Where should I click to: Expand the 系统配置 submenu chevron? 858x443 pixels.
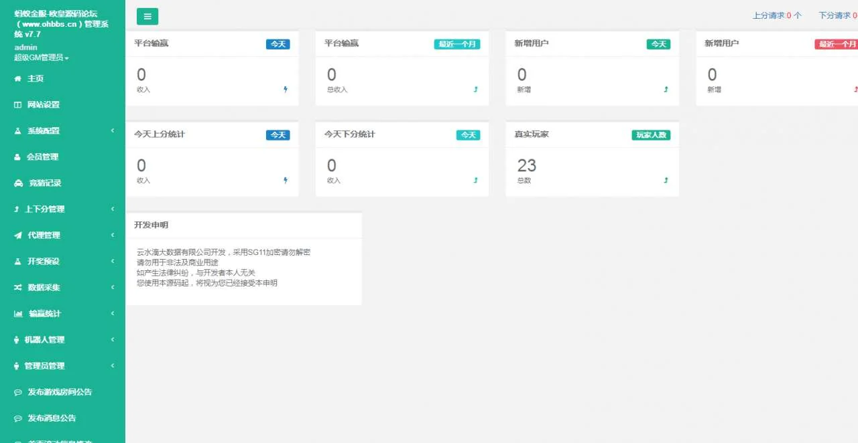point(113,131)
